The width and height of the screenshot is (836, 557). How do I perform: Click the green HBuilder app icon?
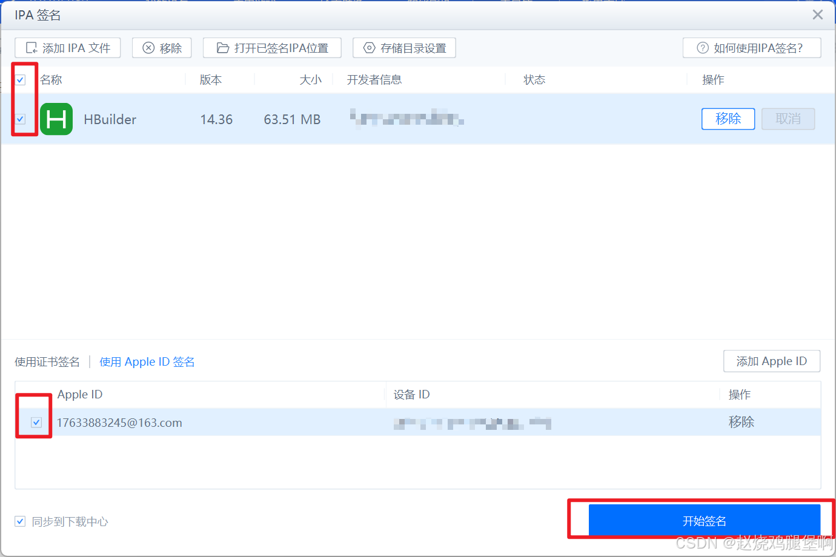pyautogui.click(x=56, y=119)
